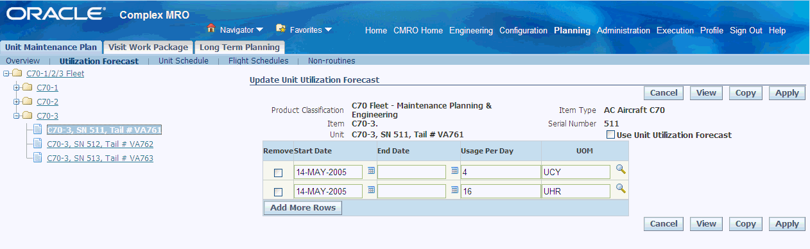Screen dimensions: 810x249
Task: Check Remove box for the UCY row
Action: click(278, 173)
